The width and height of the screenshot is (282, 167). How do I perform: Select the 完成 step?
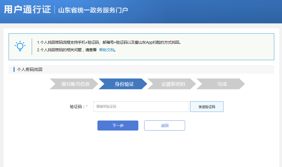tap(222, 84)
